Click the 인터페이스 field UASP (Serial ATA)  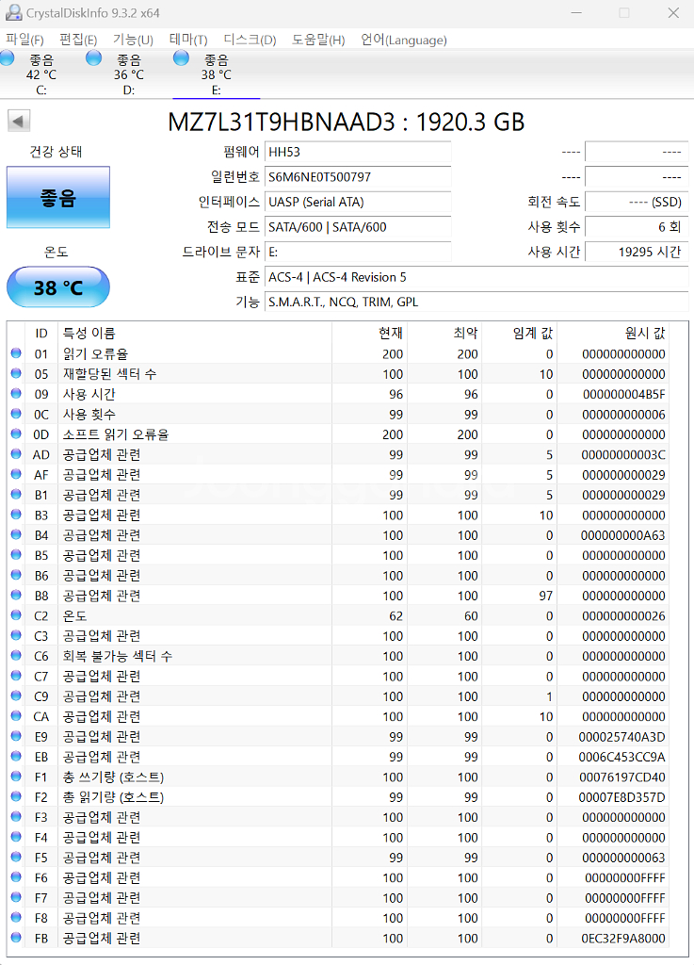click(x=358, y=202)
